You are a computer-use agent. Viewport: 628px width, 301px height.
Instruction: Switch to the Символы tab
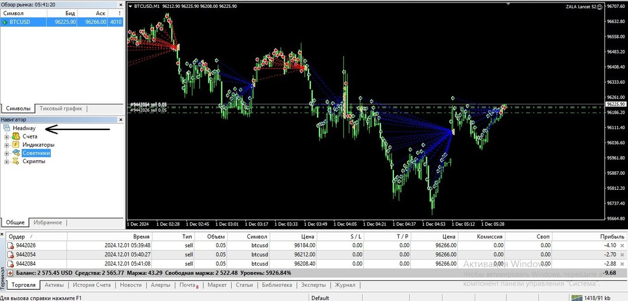18,108
